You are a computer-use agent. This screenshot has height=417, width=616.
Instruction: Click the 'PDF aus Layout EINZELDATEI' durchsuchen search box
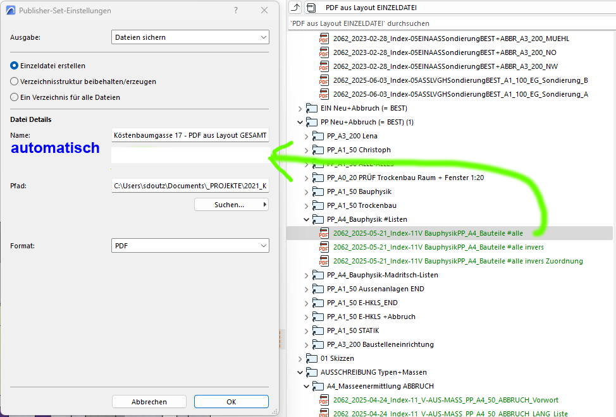pos(452,23)
